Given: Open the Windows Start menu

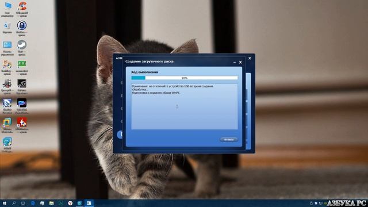Looking at the screenshot, I should (x=5, y=203).
